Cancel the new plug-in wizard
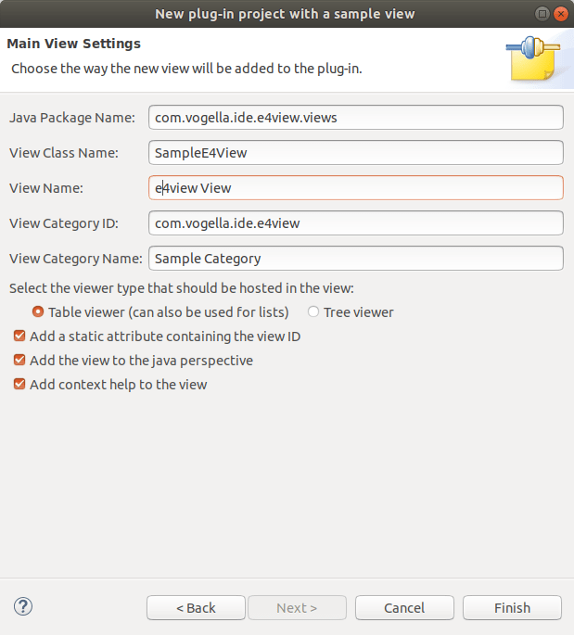This screenshot has height=635, width=574. [403, 608]
